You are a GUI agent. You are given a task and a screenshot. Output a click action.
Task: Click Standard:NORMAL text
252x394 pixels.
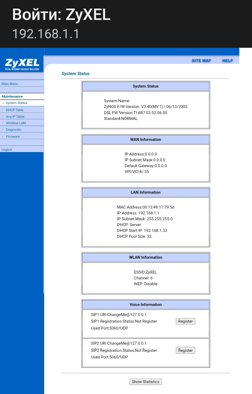(121, 119)
